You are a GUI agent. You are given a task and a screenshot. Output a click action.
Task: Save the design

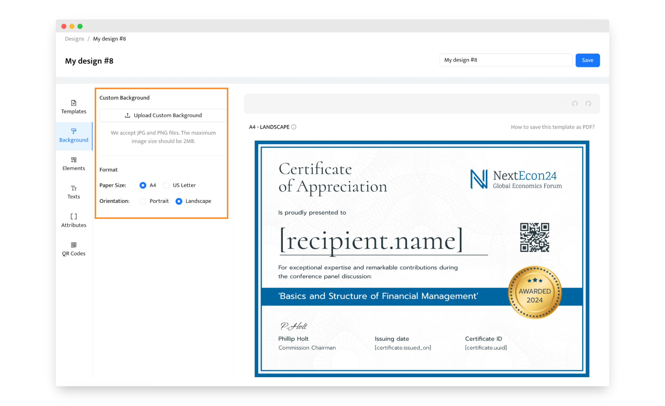[x=587, y=60]
